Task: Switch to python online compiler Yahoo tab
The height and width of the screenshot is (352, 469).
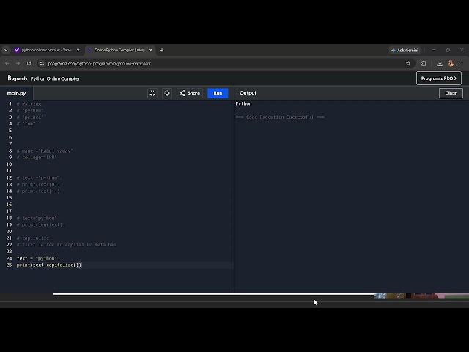Action: click(47, 51)
